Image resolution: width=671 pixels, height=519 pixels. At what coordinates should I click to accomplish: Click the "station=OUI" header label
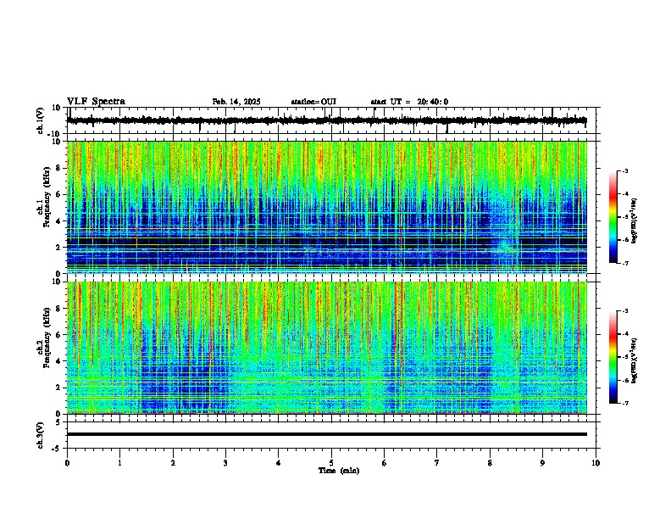coord(313,102)
